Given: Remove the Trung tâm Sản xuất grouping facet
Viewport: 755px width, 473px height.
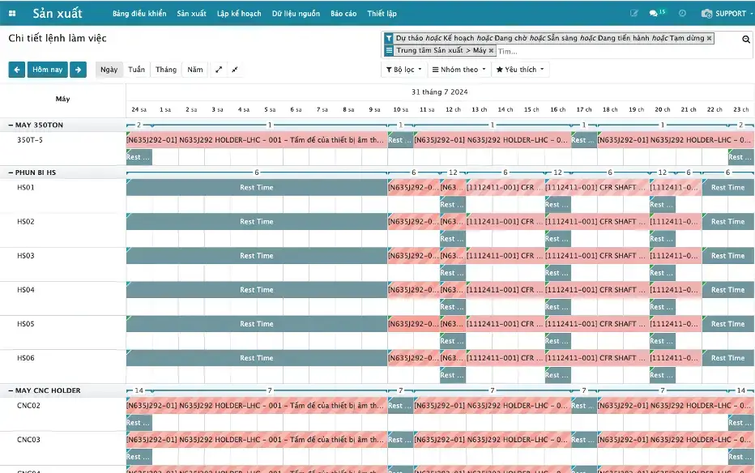Looking at the screenshot, I should pos(491,50).
